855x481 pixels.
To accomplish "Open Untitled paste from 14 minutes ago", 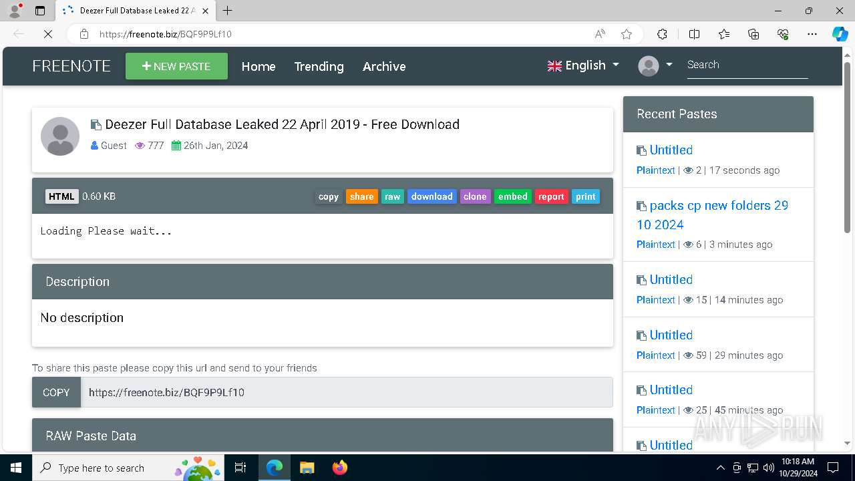I will (x=671, y=280).
